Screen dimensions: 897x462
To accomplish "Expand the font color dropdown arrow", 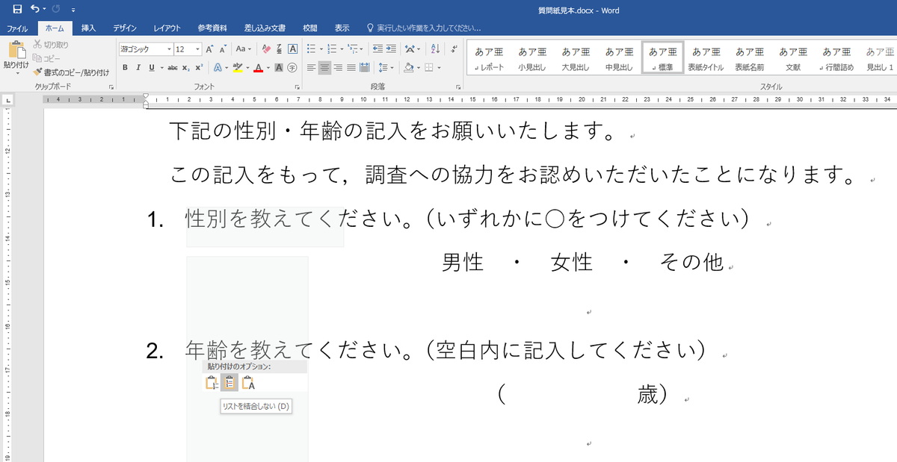I will click(268, 67).
